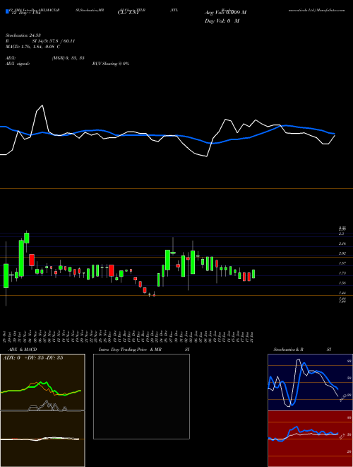Click the 'Stochastics & R SI' panel title

(x=302, y=350)
